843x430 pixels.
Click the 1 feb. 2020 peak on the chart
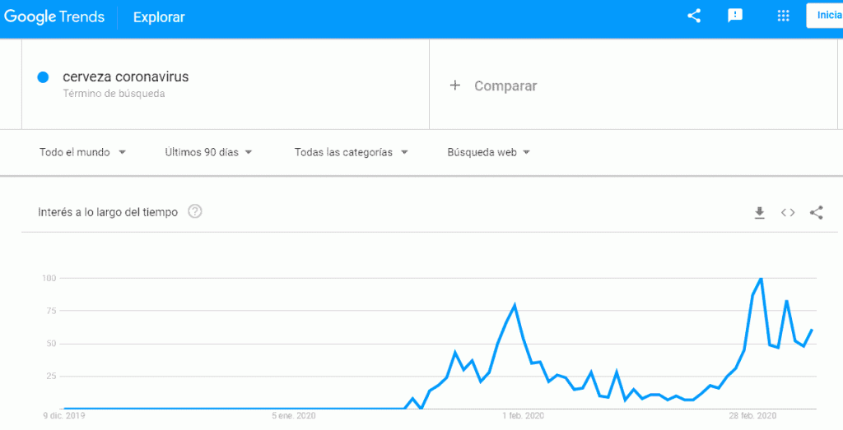pyautogui.click(x=515, y=306)
